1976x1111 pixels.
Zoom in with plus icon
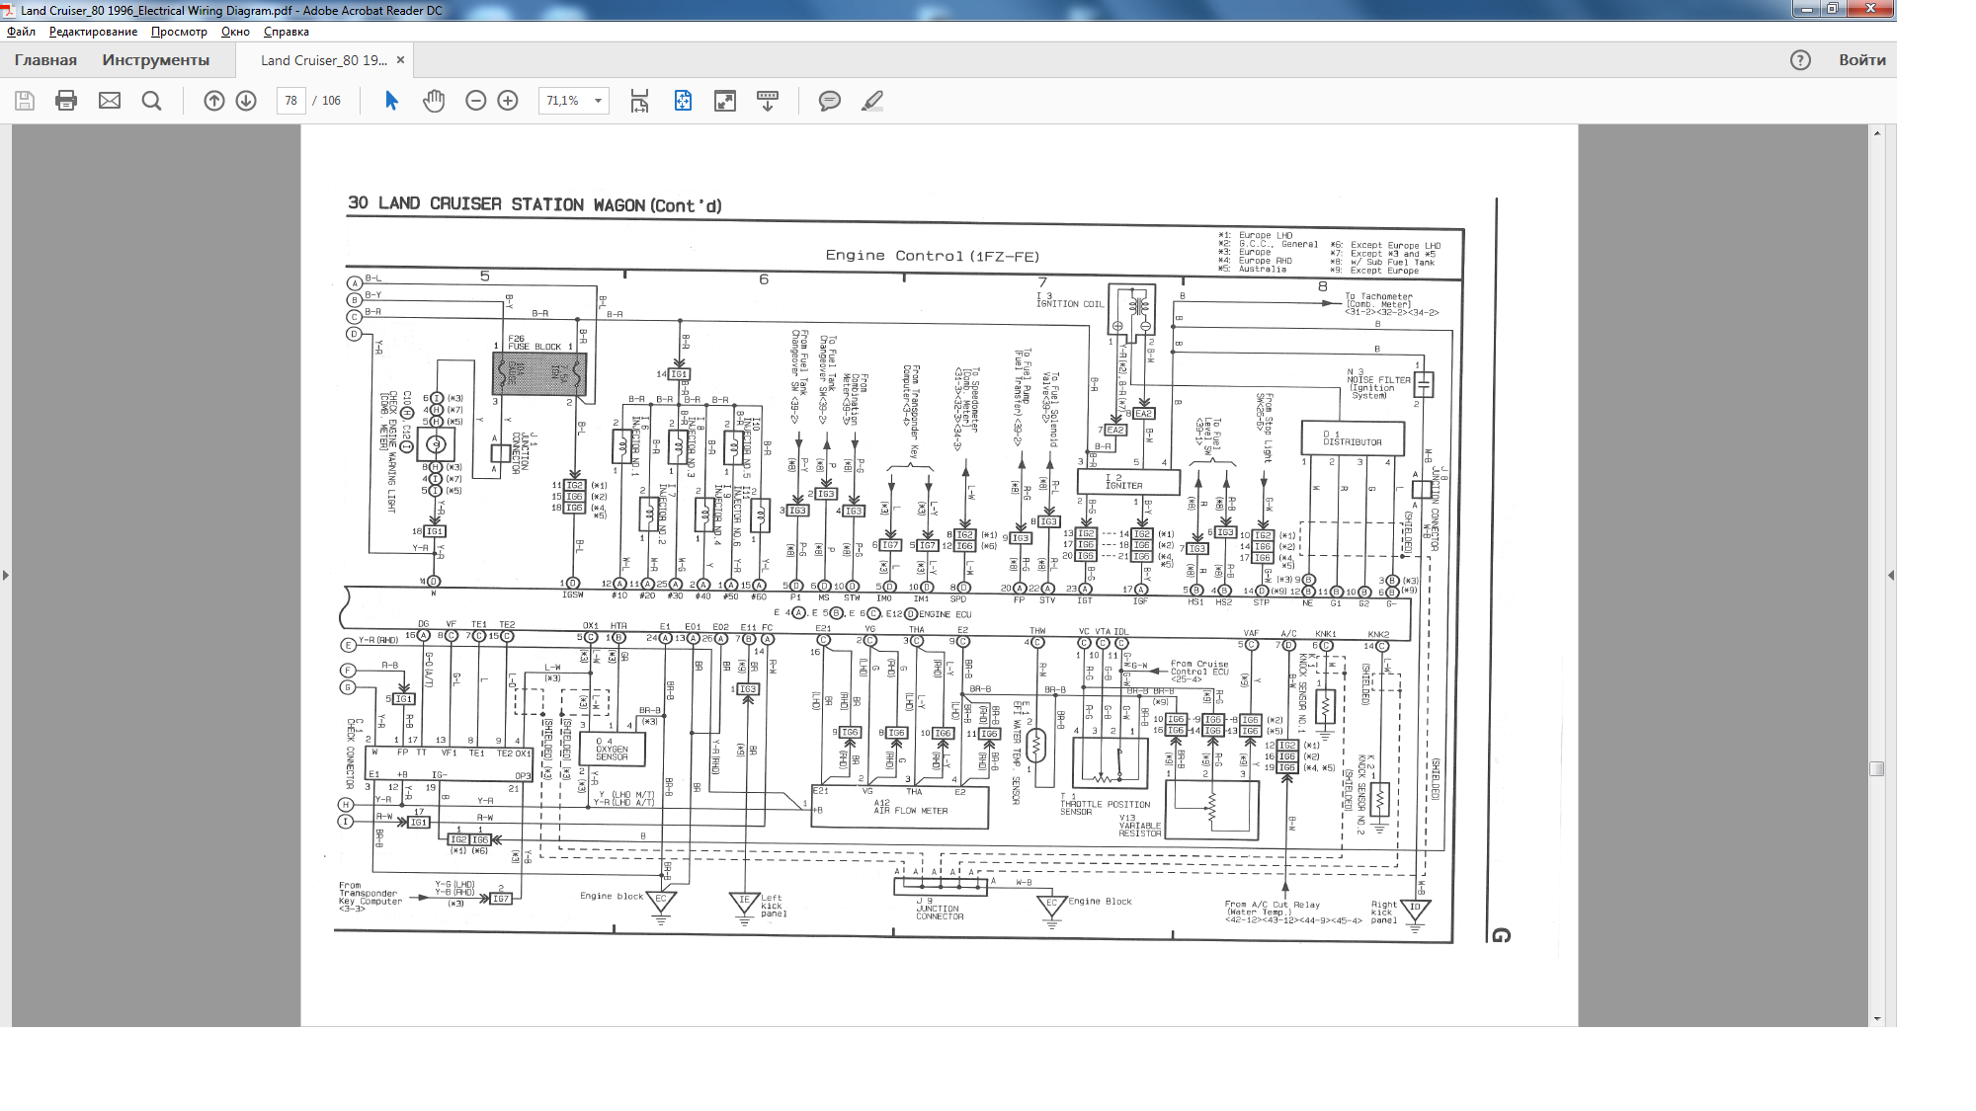508,101
